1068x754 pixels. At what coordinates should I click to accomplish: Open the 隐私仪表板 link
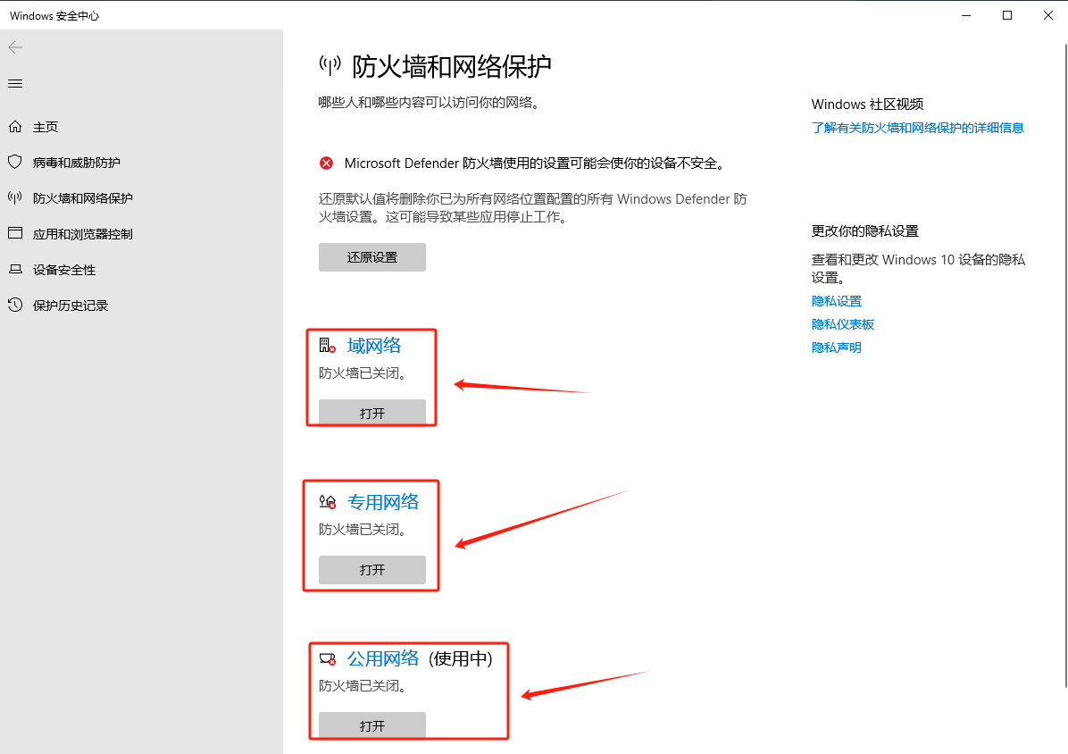pyautogui.click(x=843, y=324)
